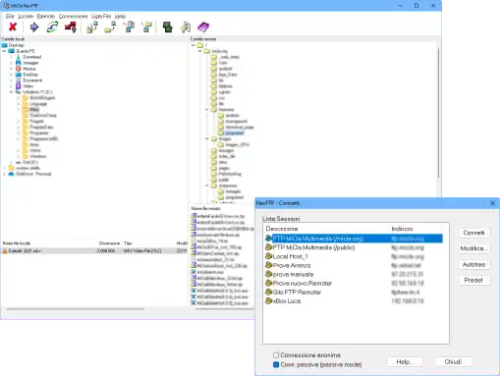Click the Modifica... button
Image resolution: width=500 pixels, height=376 pixels.
[x=473, y=248]
